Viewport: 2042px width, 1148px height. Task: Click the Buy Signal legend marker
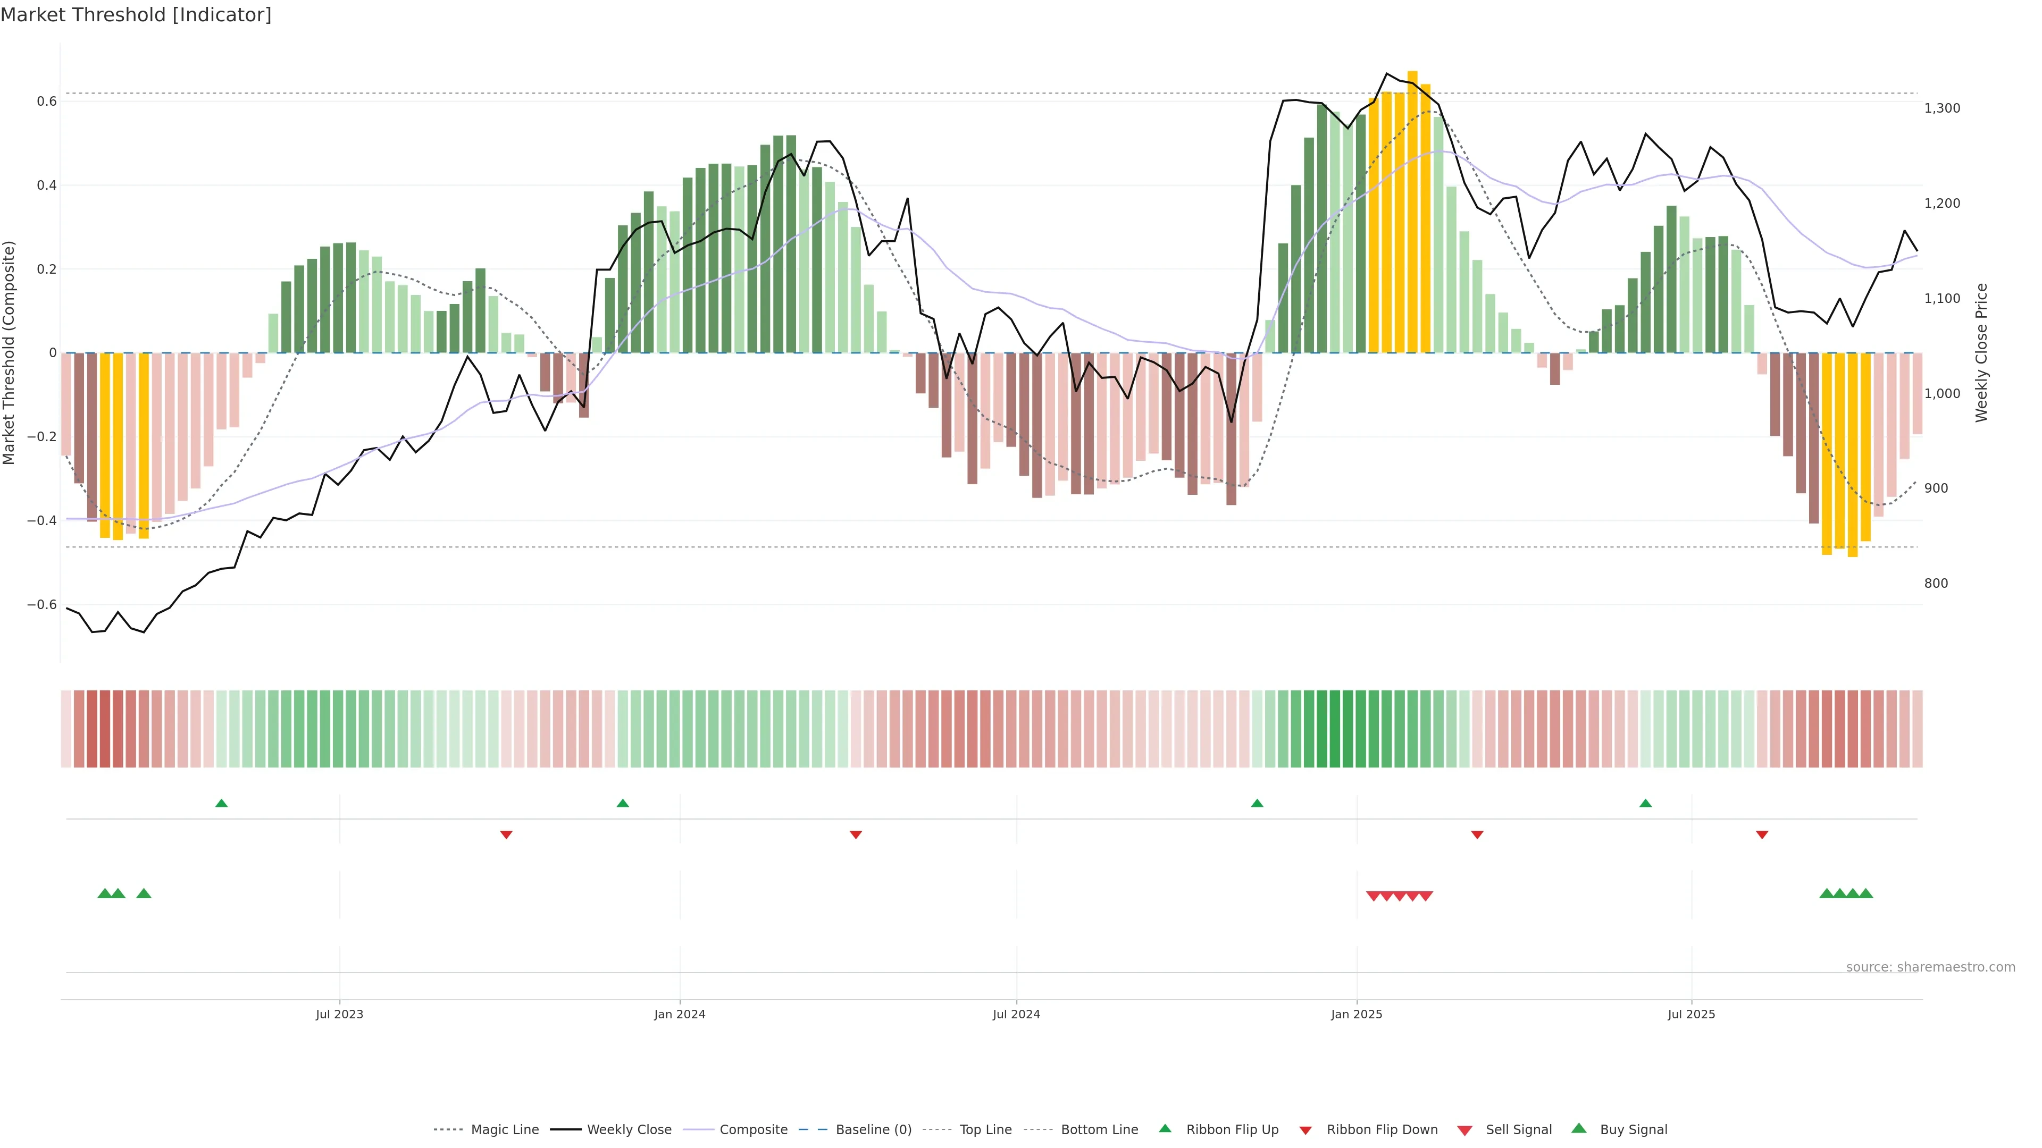[x=1578, y=1128]
